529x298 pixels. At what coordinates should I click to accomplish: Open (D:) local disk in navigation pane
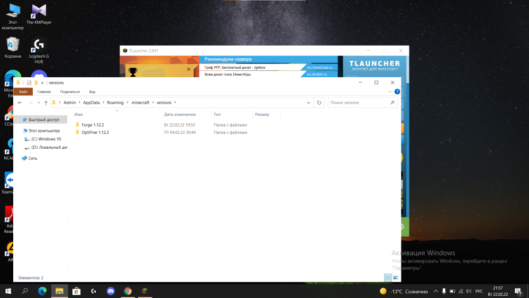pyautogui.click(x=45, y=147)
